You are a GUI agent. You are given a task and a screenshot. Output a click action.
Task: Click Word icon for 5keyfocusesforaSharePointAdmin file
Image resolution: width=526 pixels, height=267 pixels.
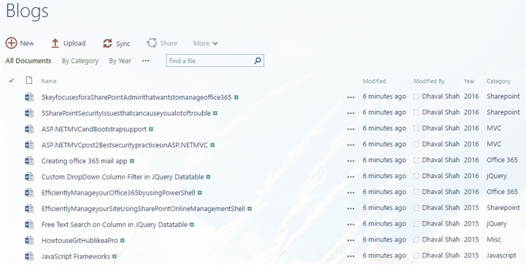[29, 97]
